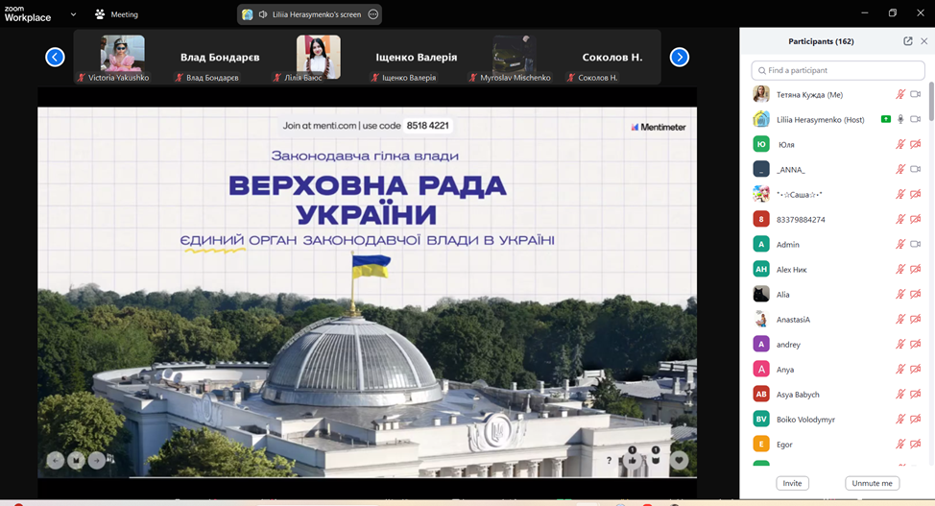
Task: Click the question mark icon on slide
Action: 609,461
